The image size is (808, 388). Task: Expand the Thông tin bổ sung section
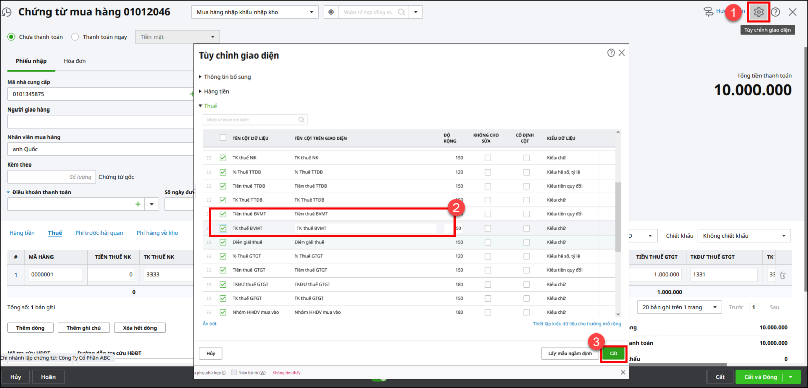[227, 77]
